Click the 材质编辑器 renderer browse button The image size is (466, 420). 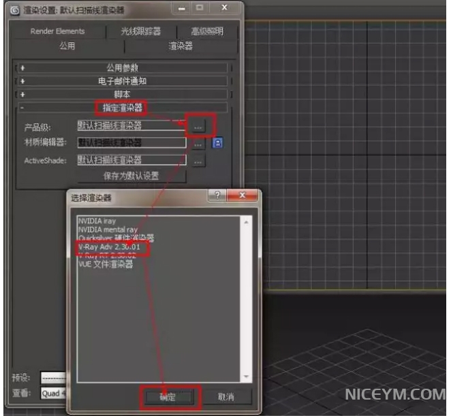click(x=198, y=144)
